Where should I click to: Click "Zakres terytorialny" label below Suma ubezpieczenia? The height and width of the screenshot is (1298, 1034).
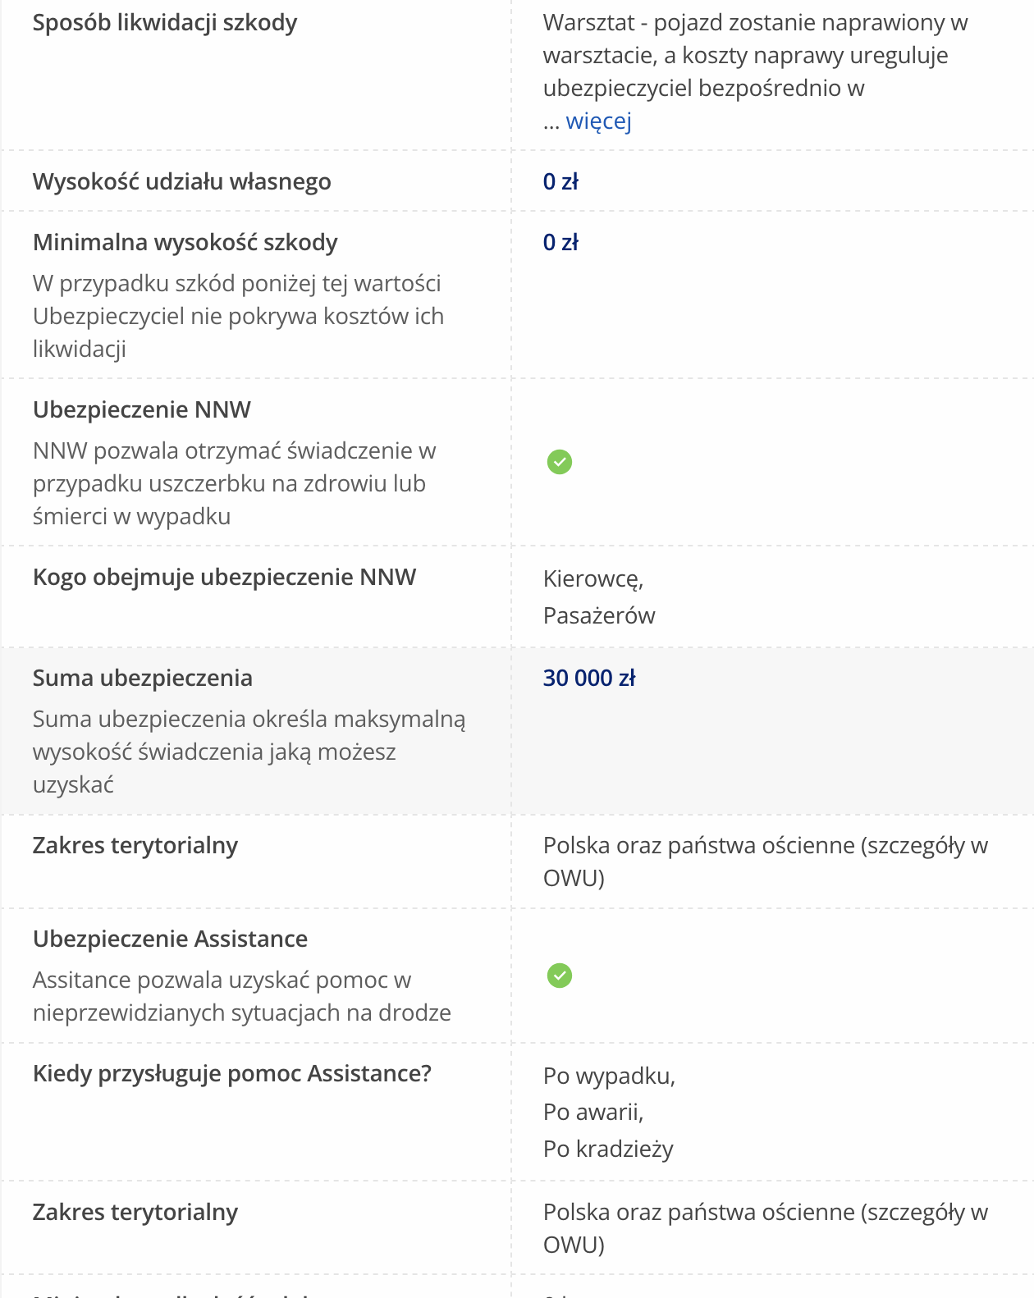[x=135, y=845]
